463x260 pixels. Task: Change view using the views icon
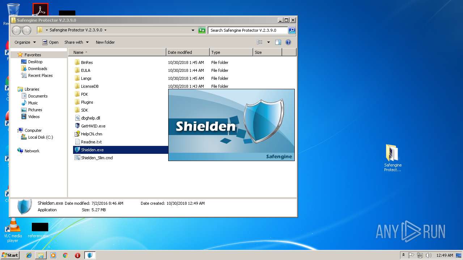(x=260, y=42)
